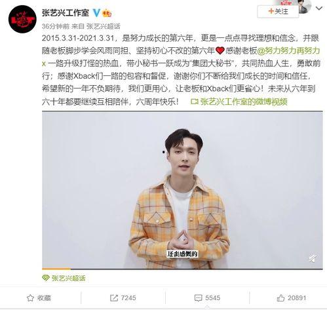Screen dimensions: 327x310
Task: Toggle video mute speaker icon
Action: click(313, 258)
